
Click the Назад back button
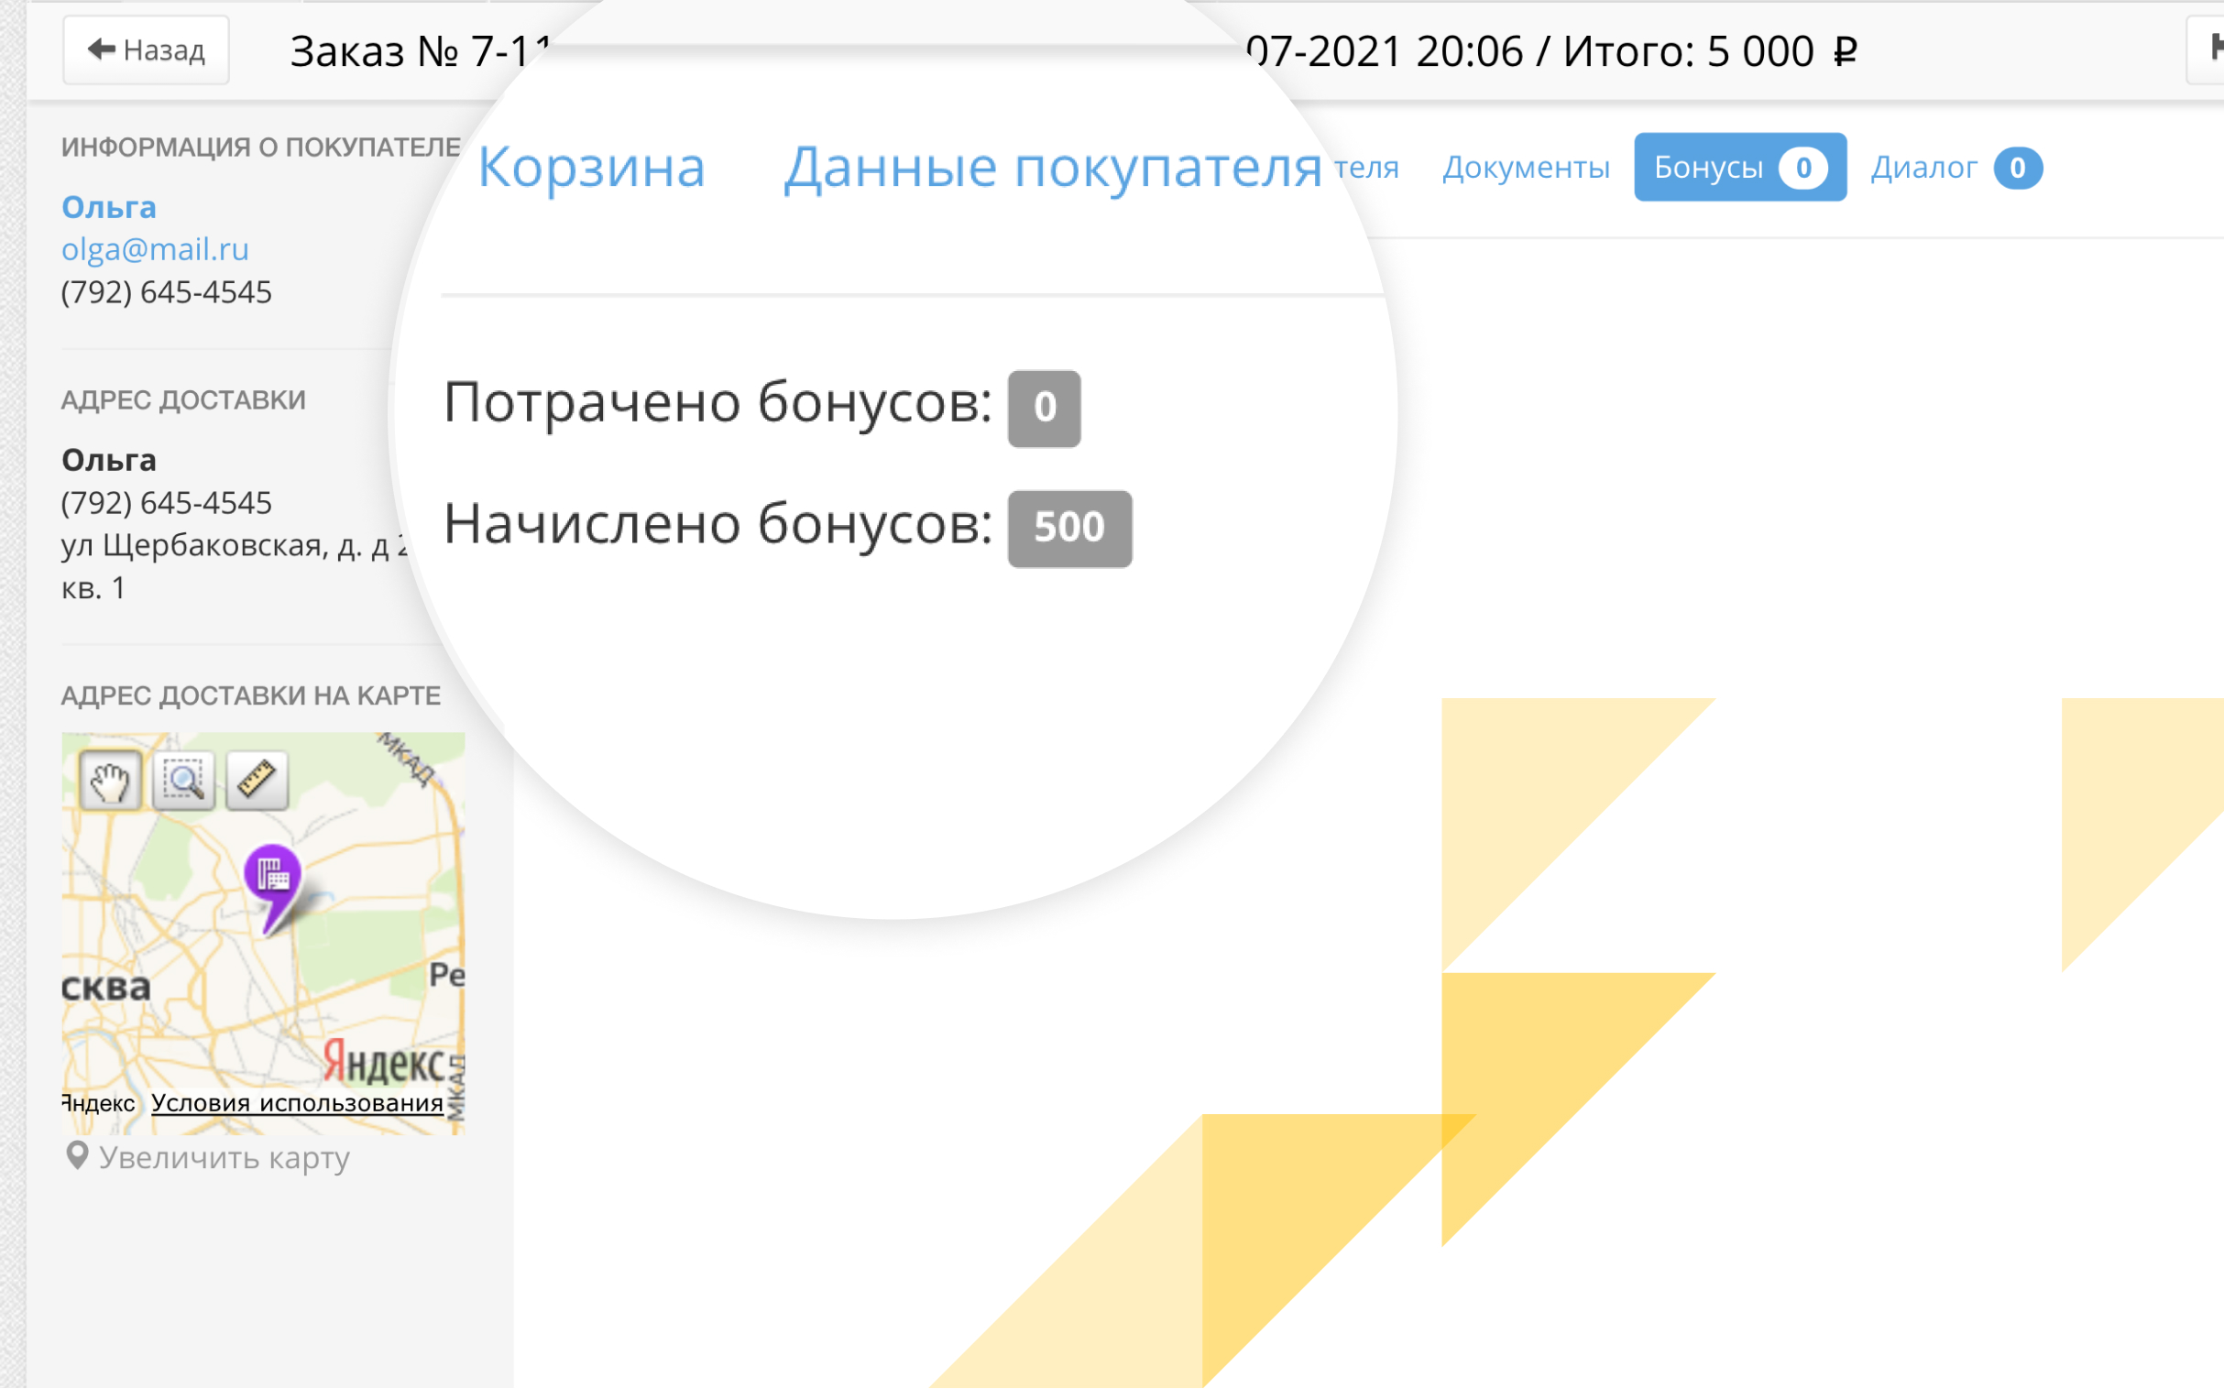146,49
